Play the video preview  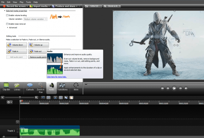coord(174,88)
